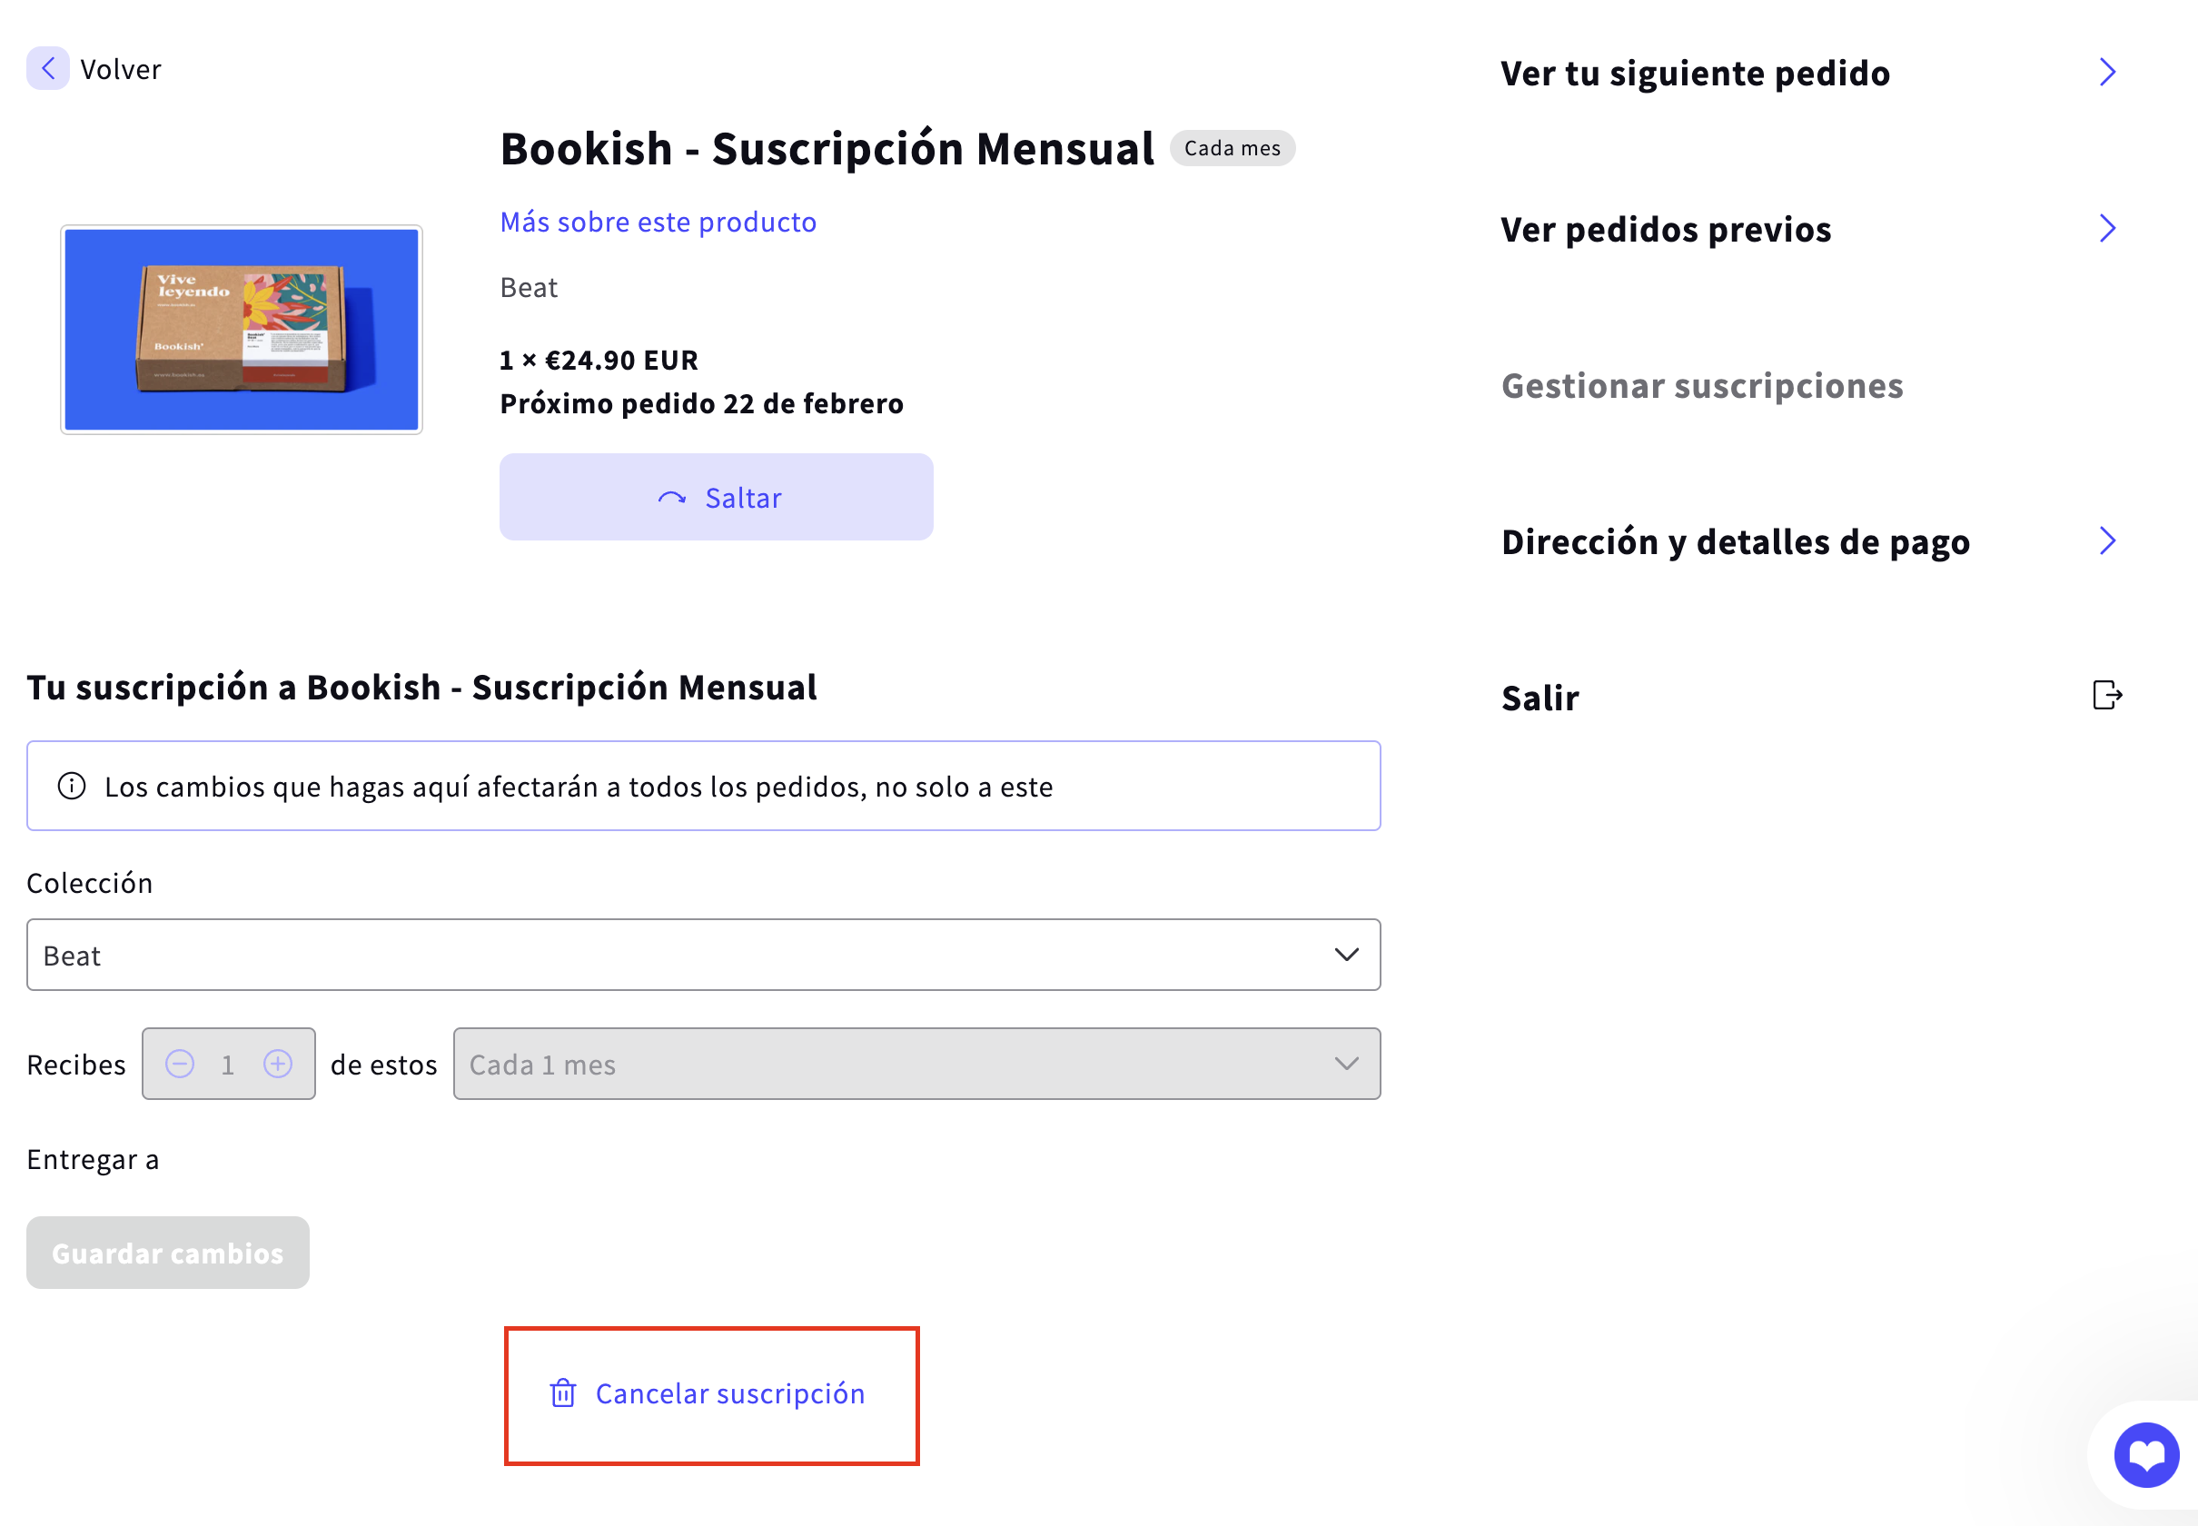This screenshot has width=2198, height=1526.
Task: Follow the Más sobre este producto link
Action: tap(658, 222)
